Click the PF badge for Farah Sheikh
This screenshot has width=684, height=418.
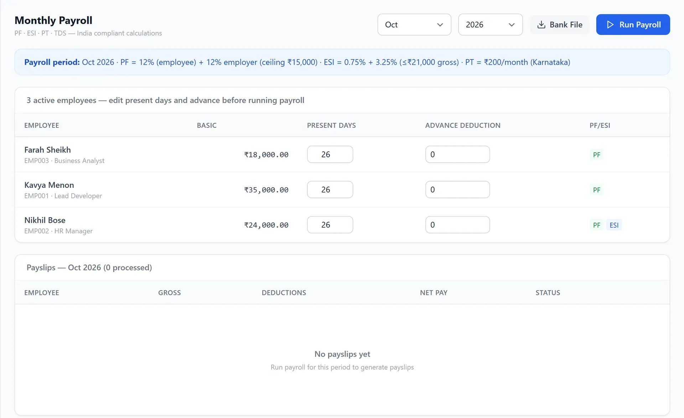(597, 155)
